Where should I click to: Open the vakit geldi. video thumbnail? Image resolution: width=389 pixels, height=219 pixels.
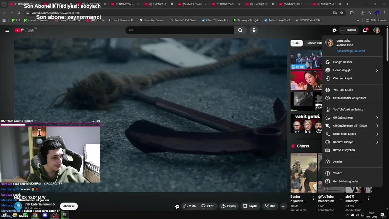(306, 123)
